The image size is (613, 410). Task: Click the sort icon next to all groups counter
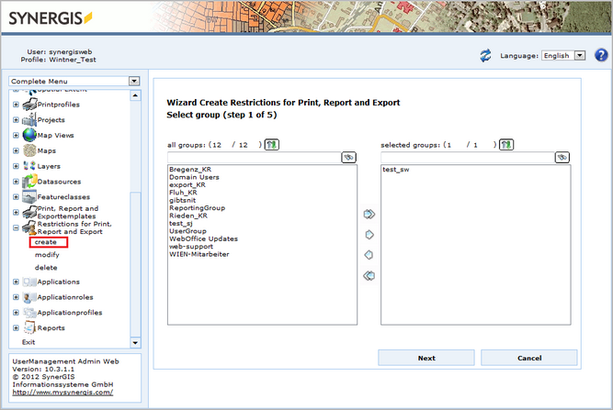click(x=272, y=145)
